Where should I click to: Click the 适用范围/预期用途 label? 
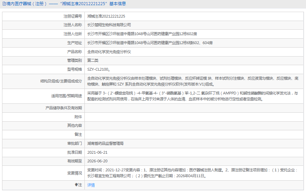(67, 96)
